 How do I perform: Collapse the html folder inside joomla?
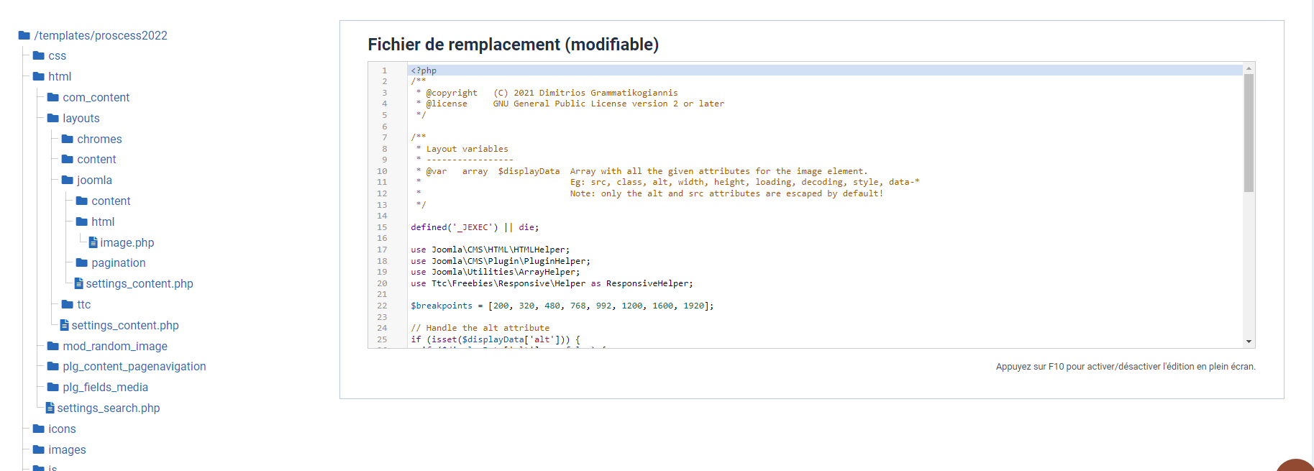tap(103, 221)
